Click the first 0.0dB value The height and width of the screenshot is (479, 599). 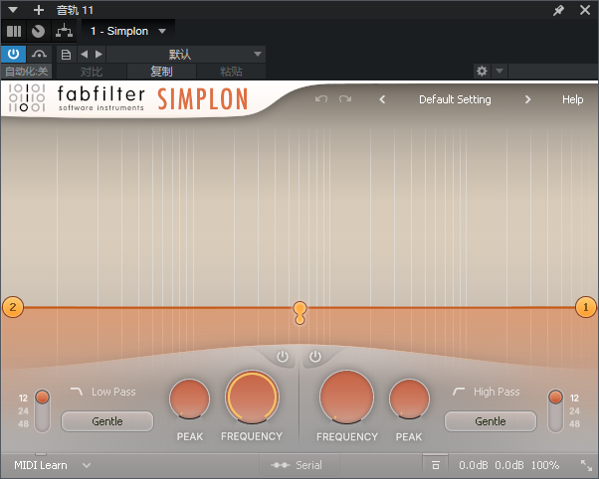point(474,465)
